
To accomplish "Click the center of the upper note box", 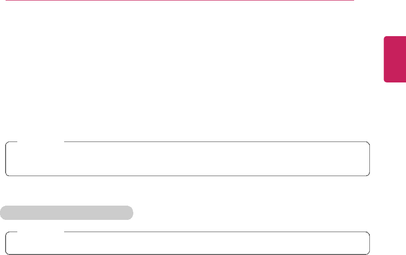I will (x=187, y=159).
